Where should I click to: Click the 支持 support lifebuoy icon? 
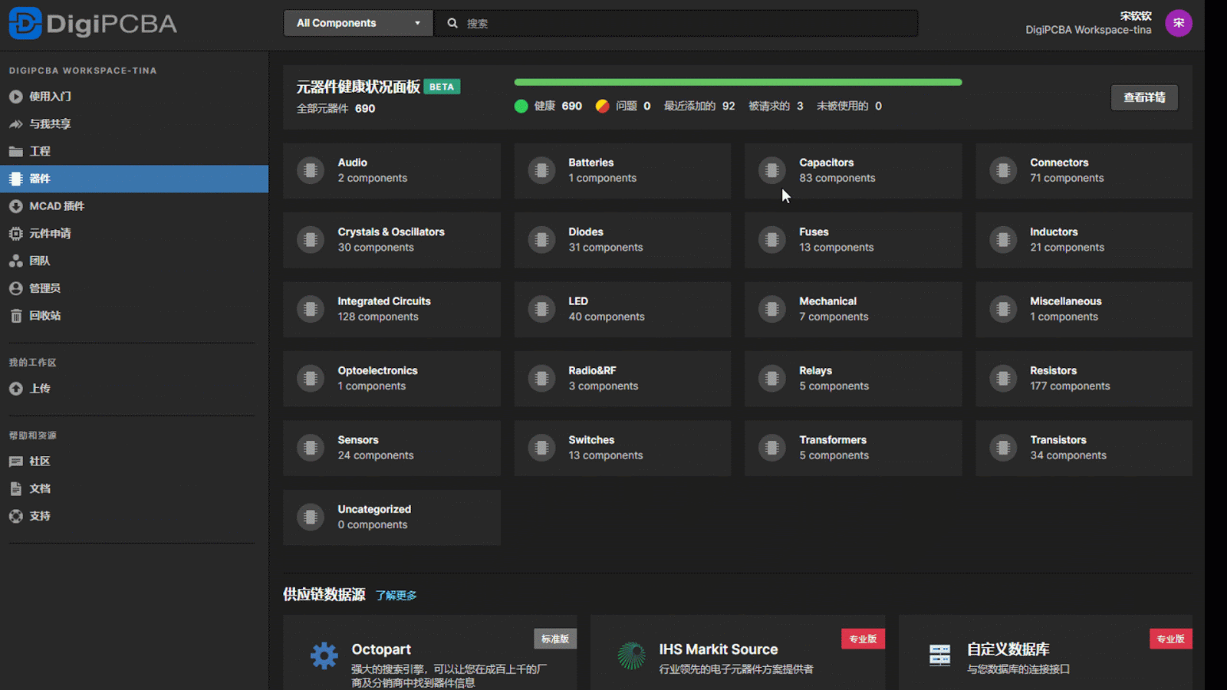coord(15,516)
